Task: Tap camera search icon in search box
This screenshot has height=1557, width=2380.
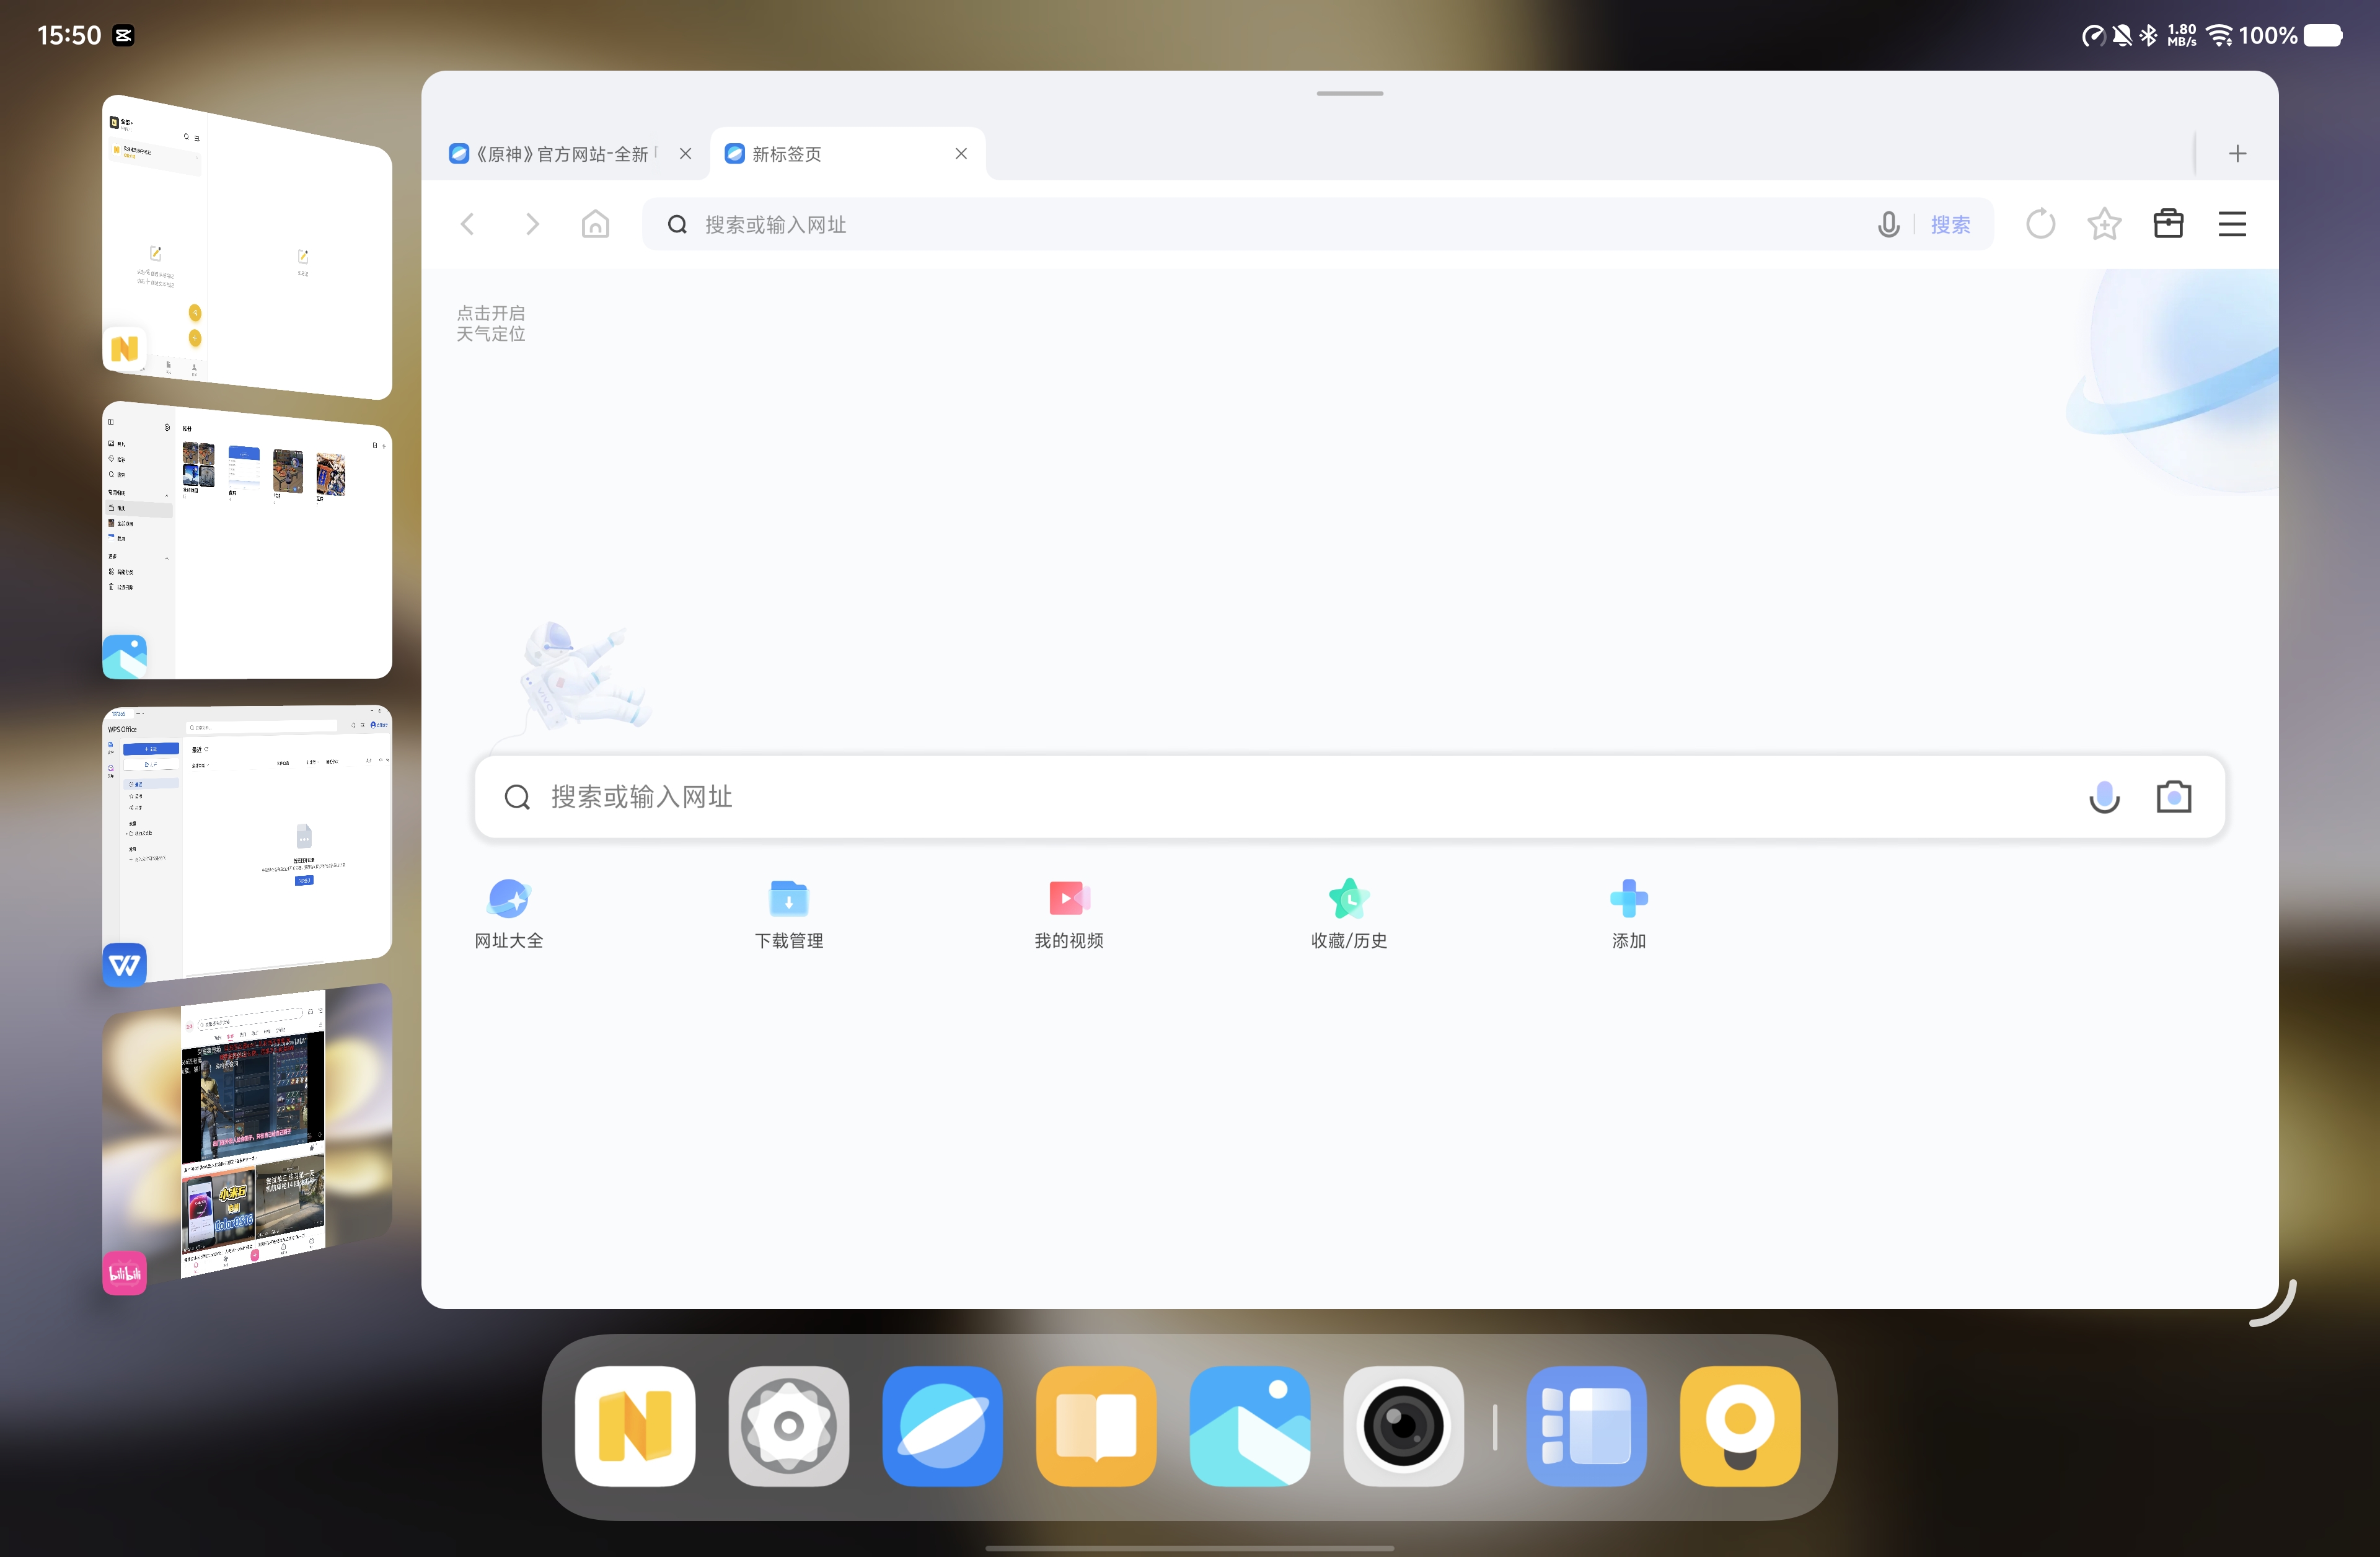Action: click(2173, 797)
